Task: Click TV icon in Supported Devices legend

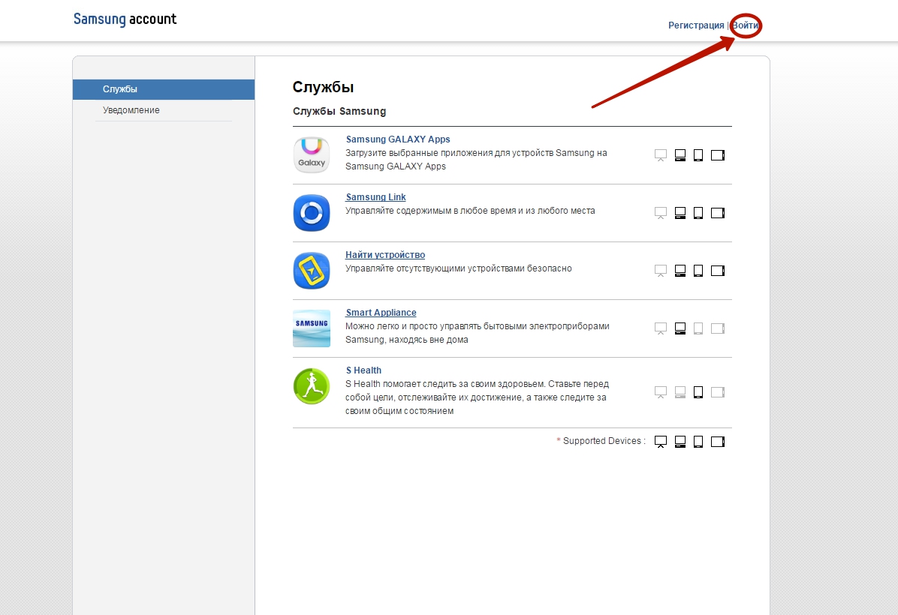Action: (x=661, y=442)
